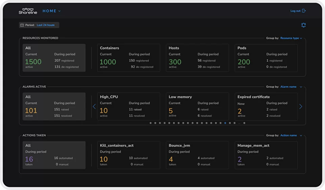Select the All actions taken card
The height and width of the screenshot is (190, 325).
[54, 155]
